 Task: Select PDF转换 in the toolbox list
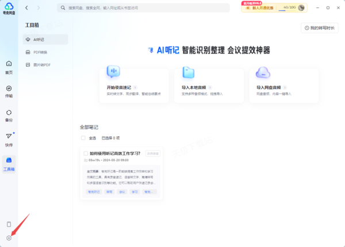45,52
